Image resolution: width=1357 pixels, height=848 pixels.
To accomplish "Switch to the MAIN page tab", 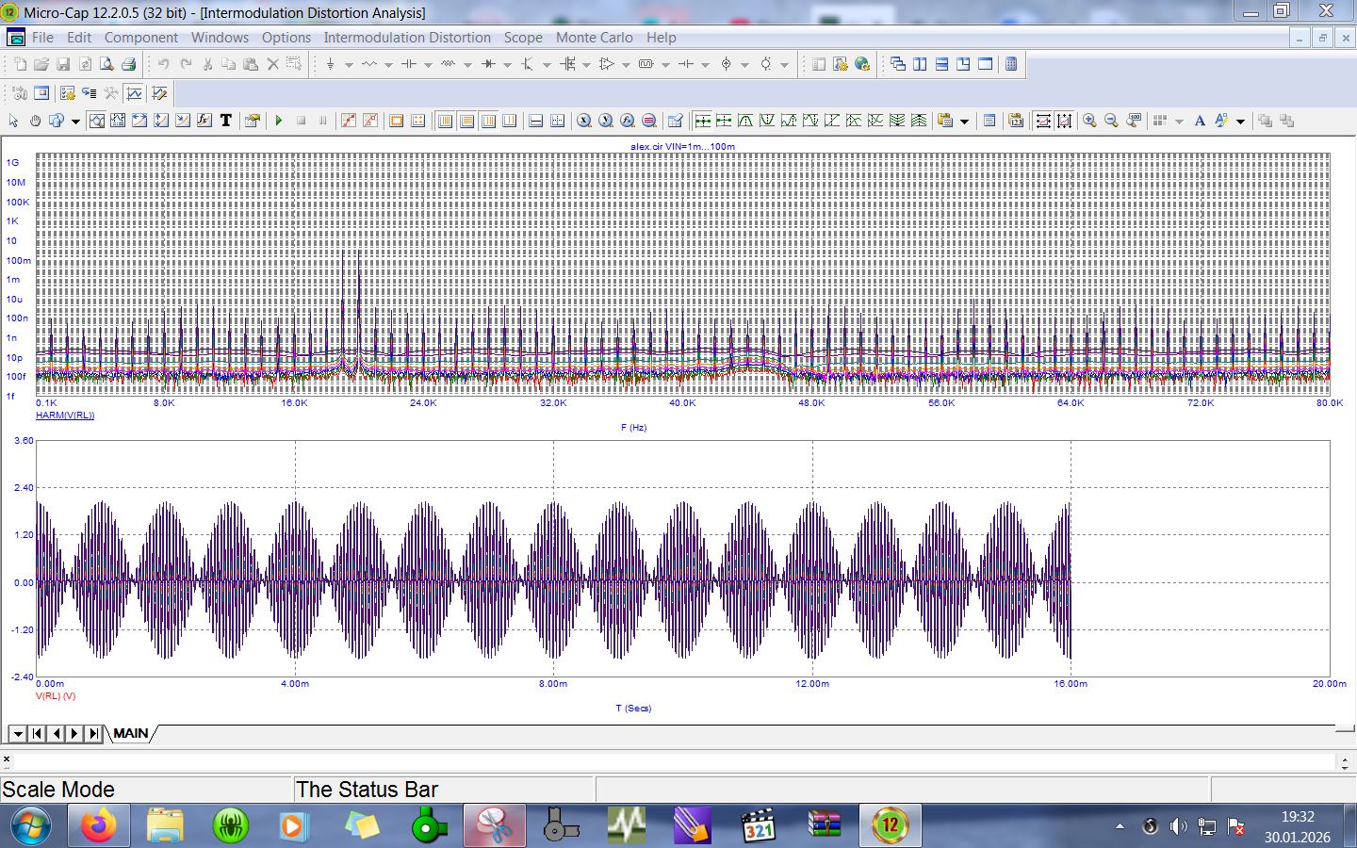I will point(131,733).
